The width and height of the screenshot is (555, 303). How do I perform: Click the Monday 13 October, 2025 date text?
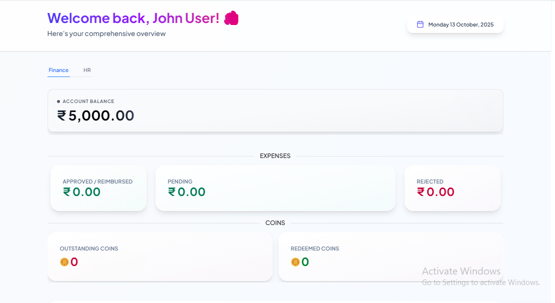click(x=460, y=24)
